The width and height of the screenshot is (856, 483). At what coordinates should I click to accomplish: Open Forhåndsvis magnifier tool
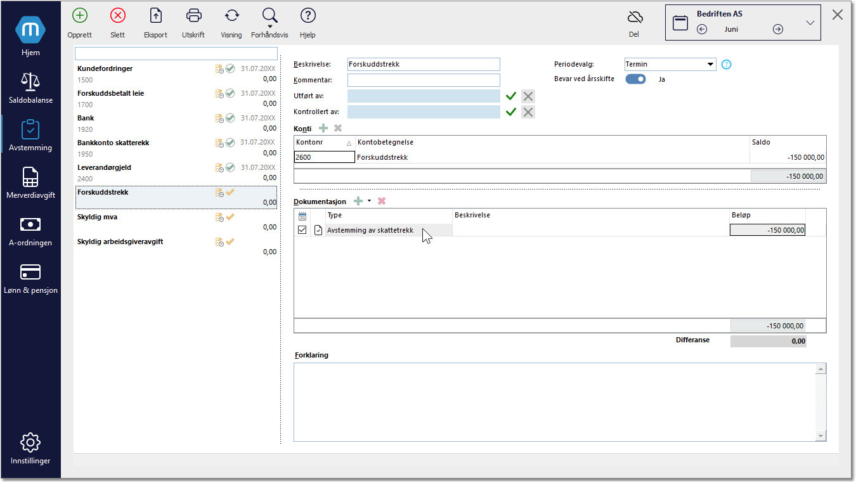coord(269,16)
